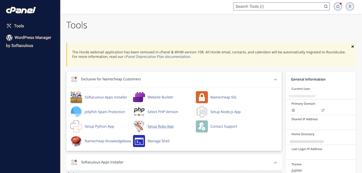This screenshot has width=362, height=173.
Task: Click the red Help button Knowledgebase icon
Action: click(76, 141)
